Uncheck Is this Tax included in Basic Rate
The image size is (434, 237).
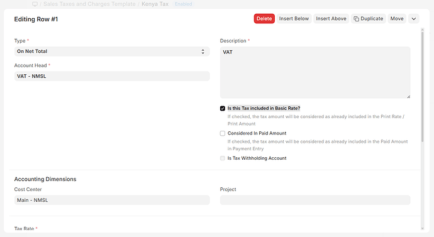pos(223,108)
